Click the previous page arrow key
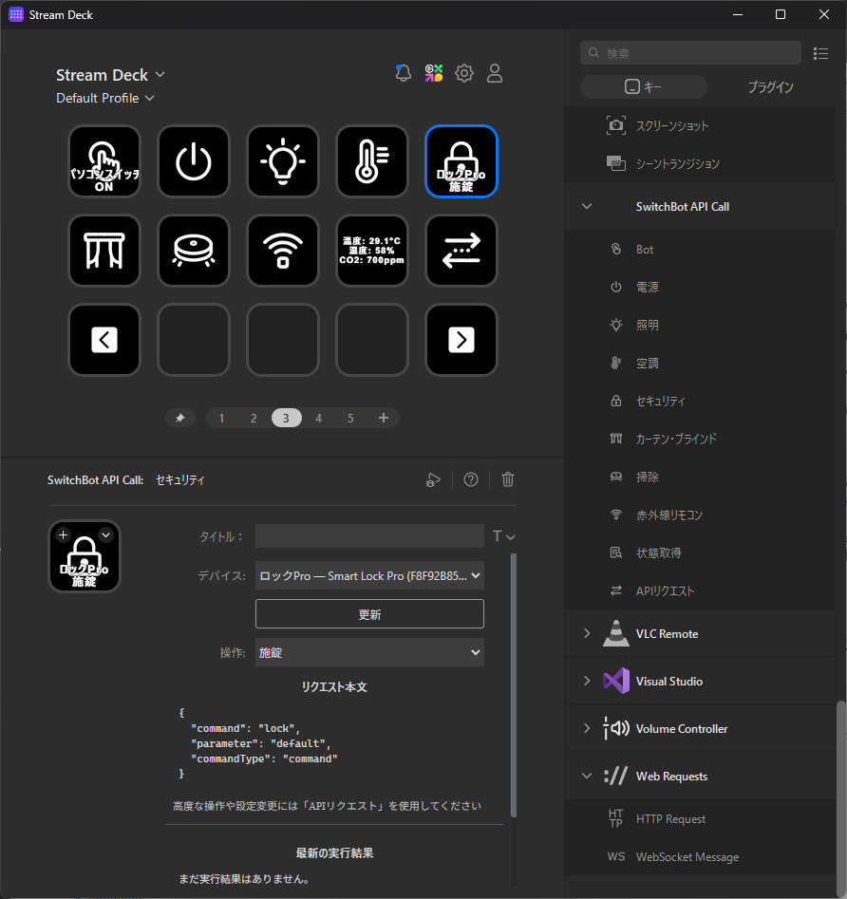 pyautogui.click(x=104, y=340)
